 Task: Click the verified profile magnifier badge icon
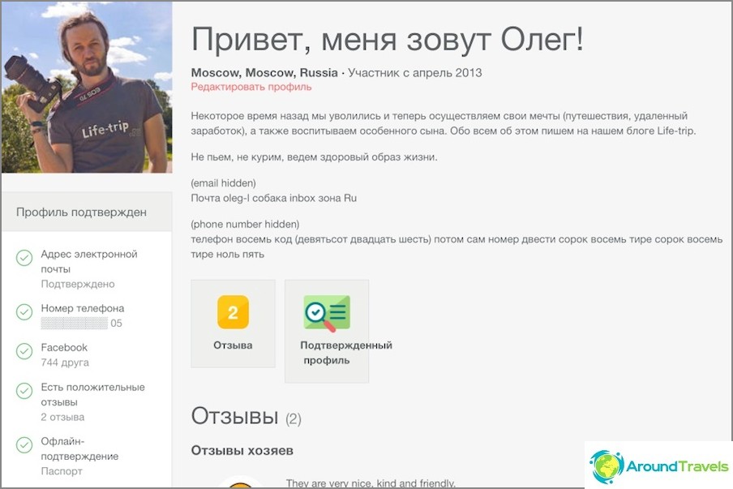point(327,313)
